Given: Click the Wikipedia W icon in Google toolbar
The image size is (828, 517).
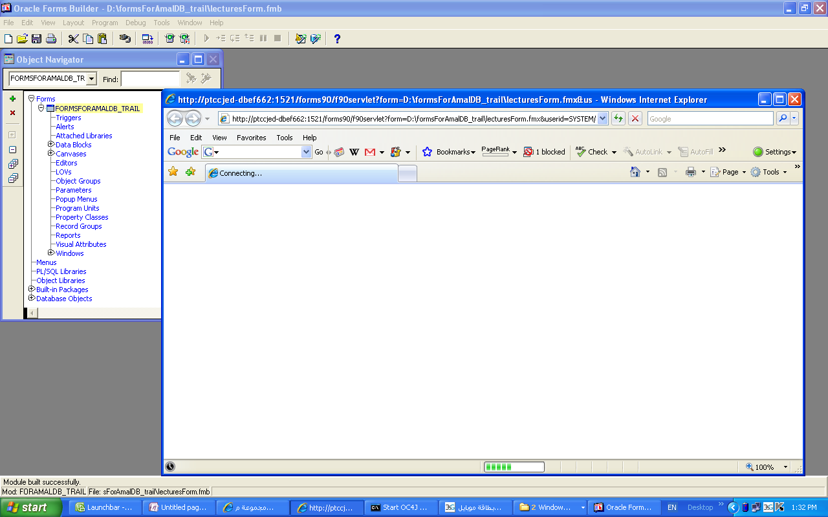Looking at the screenshot, I should pyautogui.click(x=354, y=152).
